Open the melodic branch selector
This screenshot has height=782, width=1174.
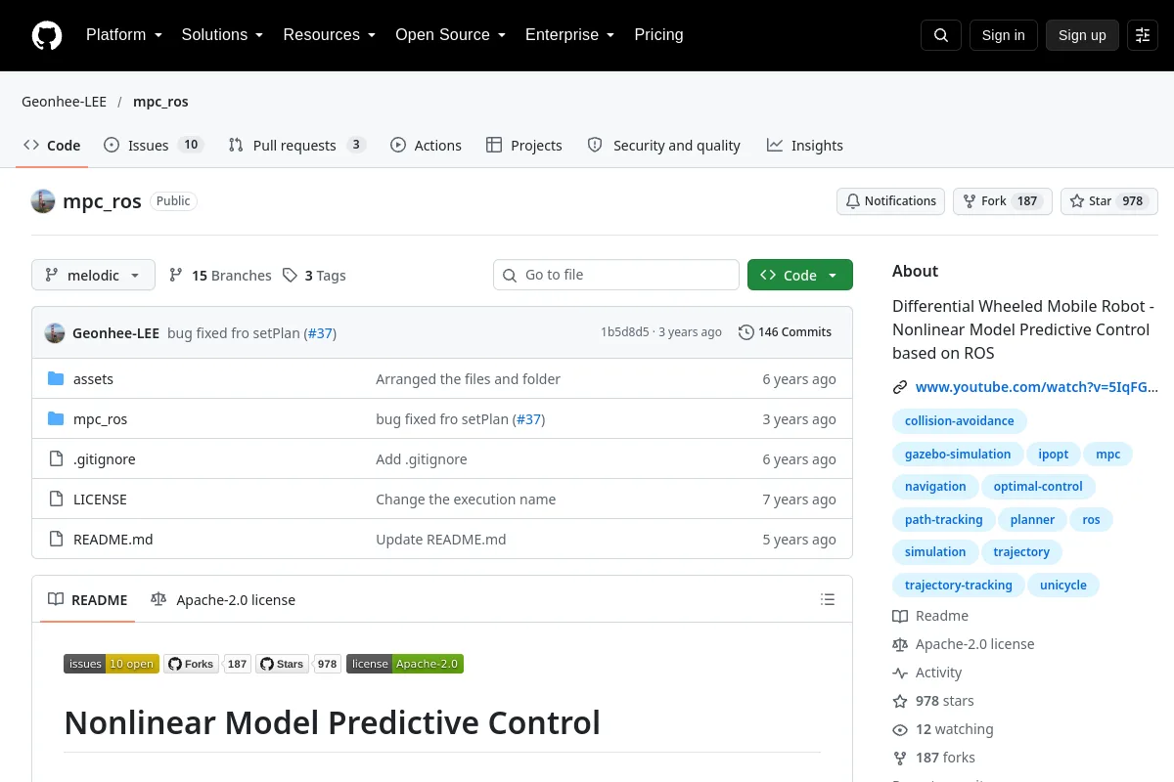(x=93, y=276)
